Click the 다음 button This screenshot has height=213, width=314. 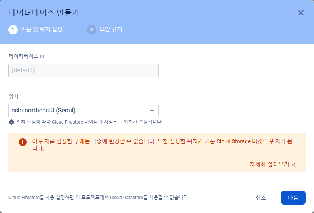click(x=293, y=198)
